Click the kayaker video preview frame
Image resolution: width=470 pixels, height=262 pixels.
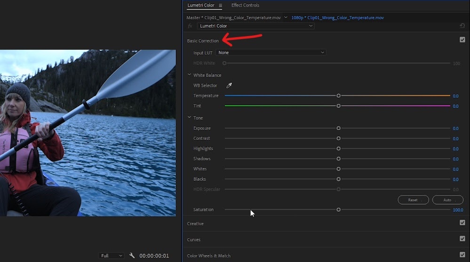(x=88, y=133)
